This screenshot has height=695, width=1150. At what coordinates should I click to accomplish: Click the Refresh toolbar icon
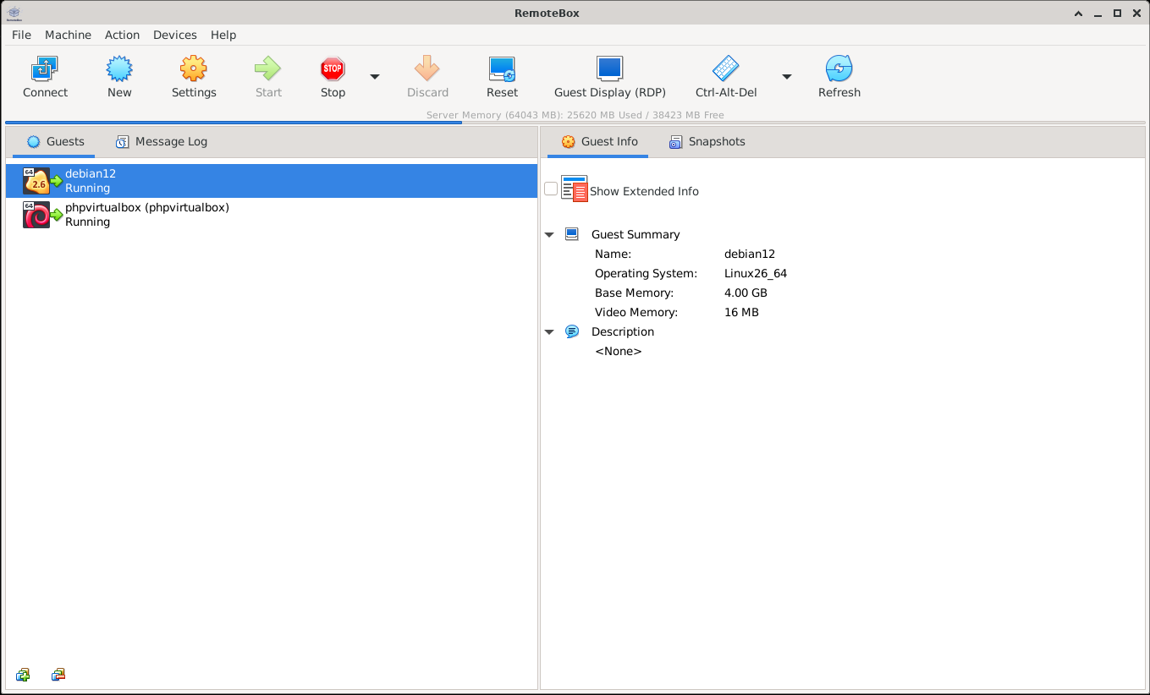point(839,68)
